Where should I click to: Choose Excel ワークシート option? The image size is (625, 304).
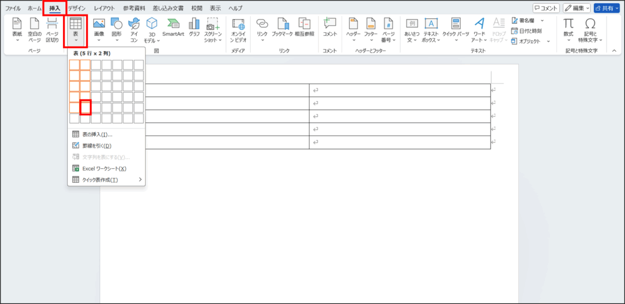coord(106,169)
